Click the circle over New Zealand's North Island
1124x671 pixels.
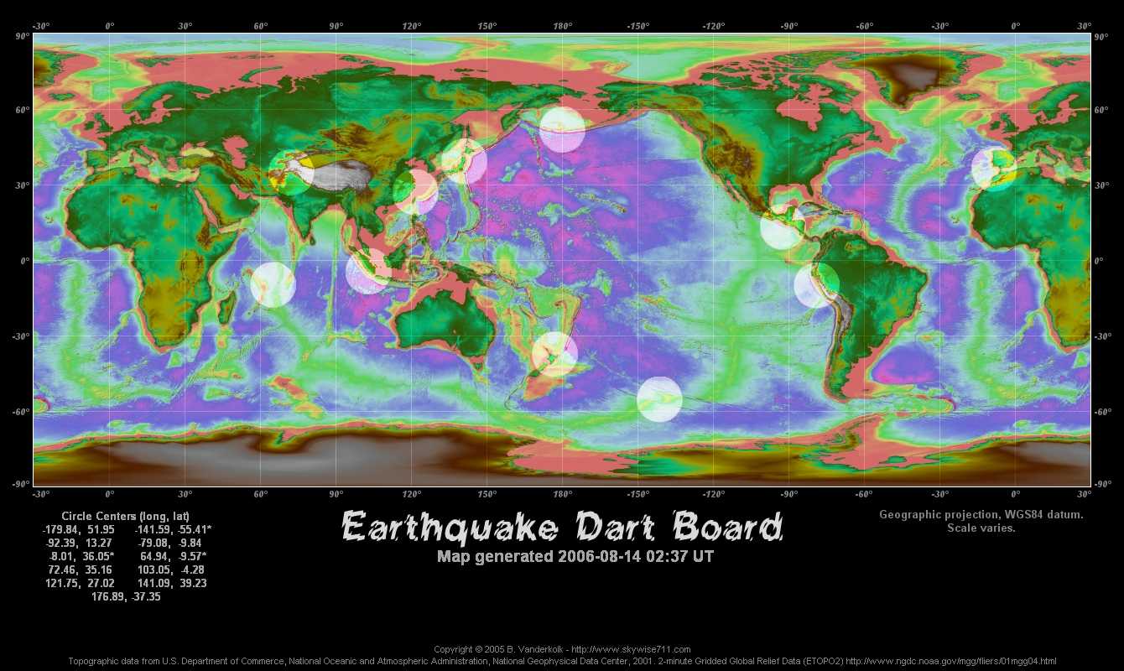[554, 354]
